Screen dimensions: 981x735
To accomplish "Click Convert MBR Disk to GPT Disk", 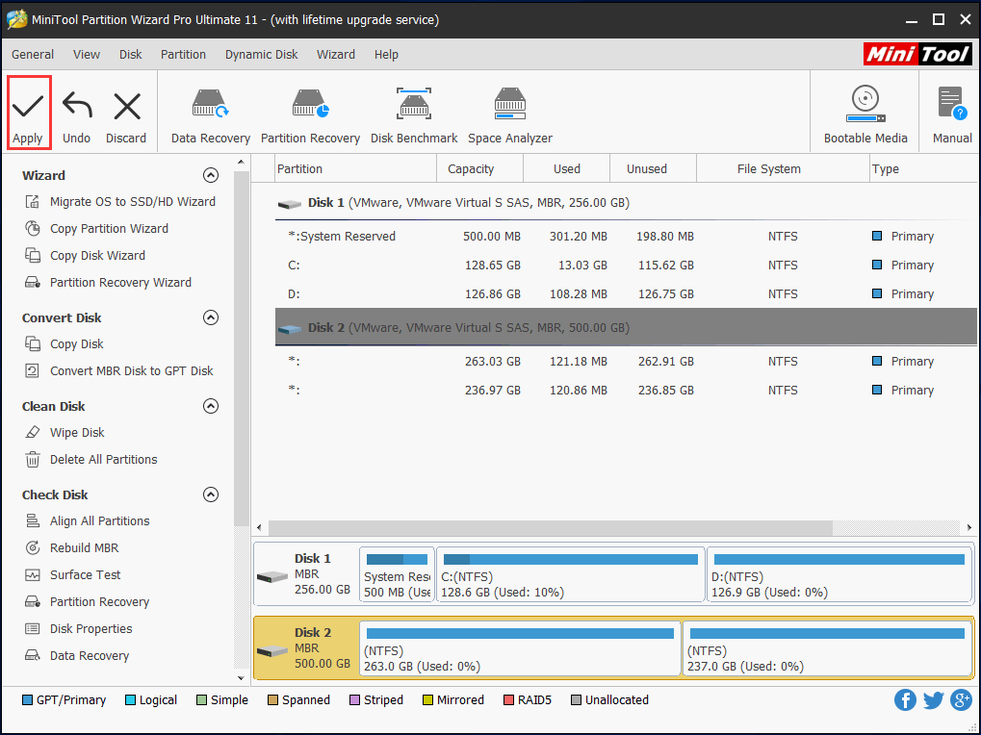I will [x=131, y=371].
